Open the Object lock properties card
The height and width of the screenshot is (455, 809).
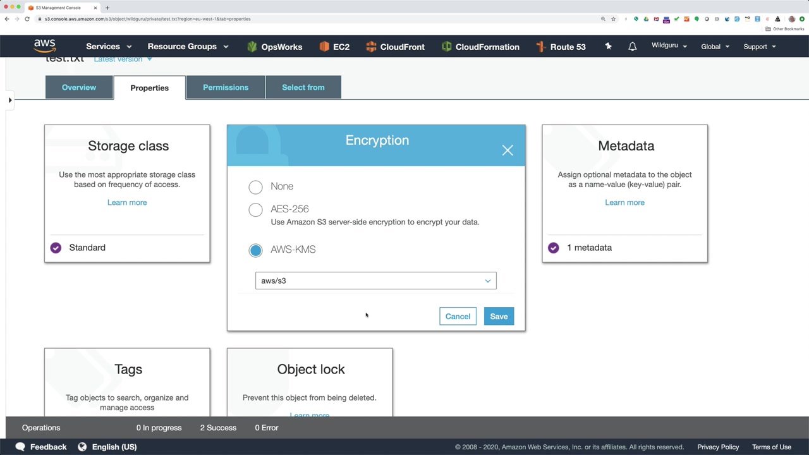[x=310, y=382]
